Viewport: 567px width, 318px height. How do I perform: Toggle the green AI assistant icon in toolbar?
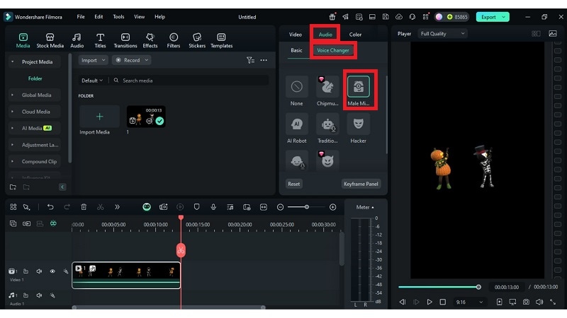pyautogui.click(x=147, y=207)
